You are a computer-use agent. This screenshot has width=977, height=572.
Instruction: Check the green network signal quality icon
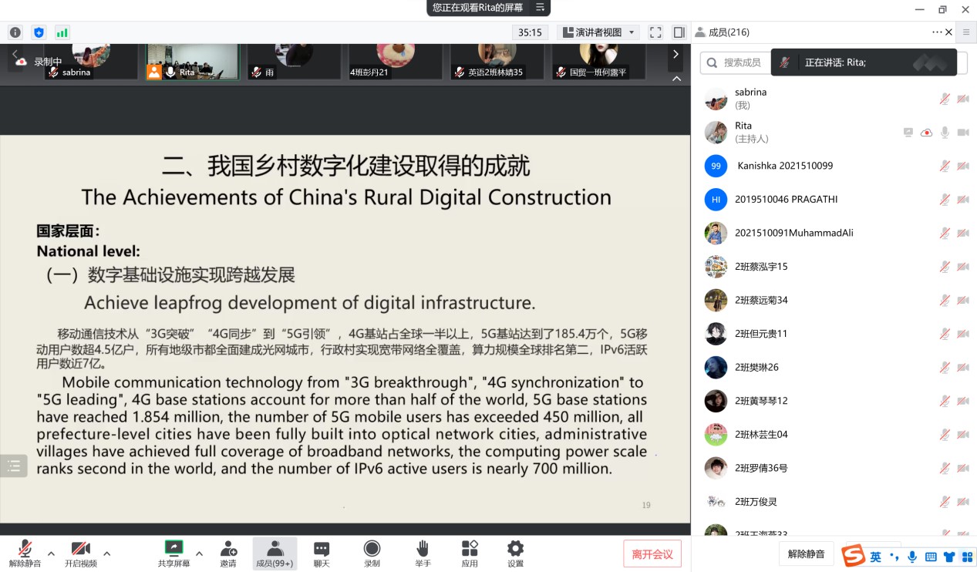click(x=62, y=32)
